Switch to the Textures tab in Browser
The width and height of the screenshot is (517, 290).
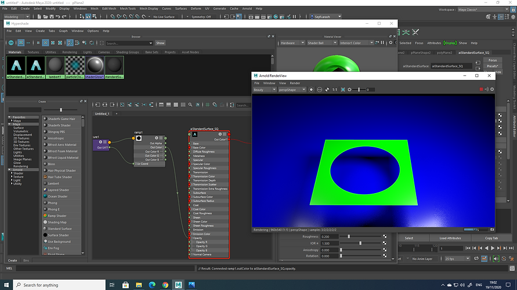(x=33, y=52)
